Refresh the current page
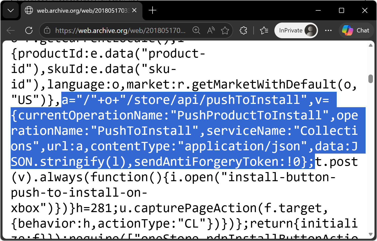 (x=29, y=30)
